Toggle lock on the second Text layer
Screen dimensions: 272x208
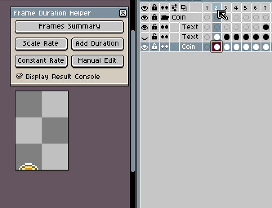pyautogui.click(x=154, y=37)
